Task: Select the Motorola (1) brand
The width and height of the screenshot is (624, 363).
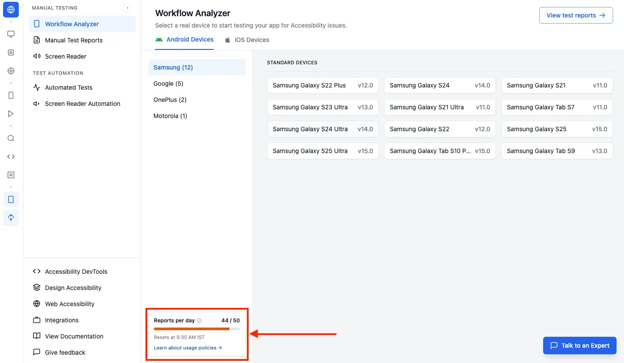Action: tap(197, 116)
